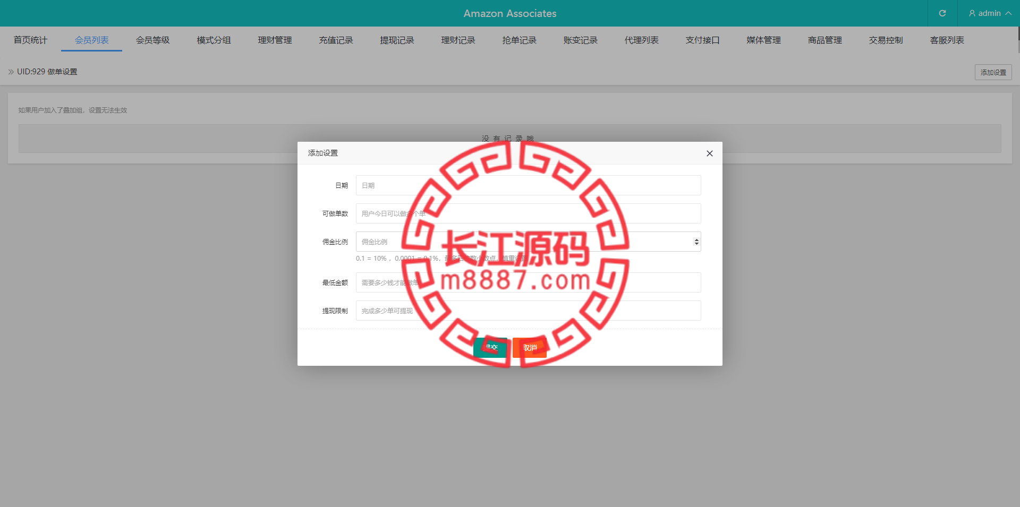Go to 模式分组 tab
Image resolution: width=1020 pixels, height=507 pixels.
coord(214,40)
